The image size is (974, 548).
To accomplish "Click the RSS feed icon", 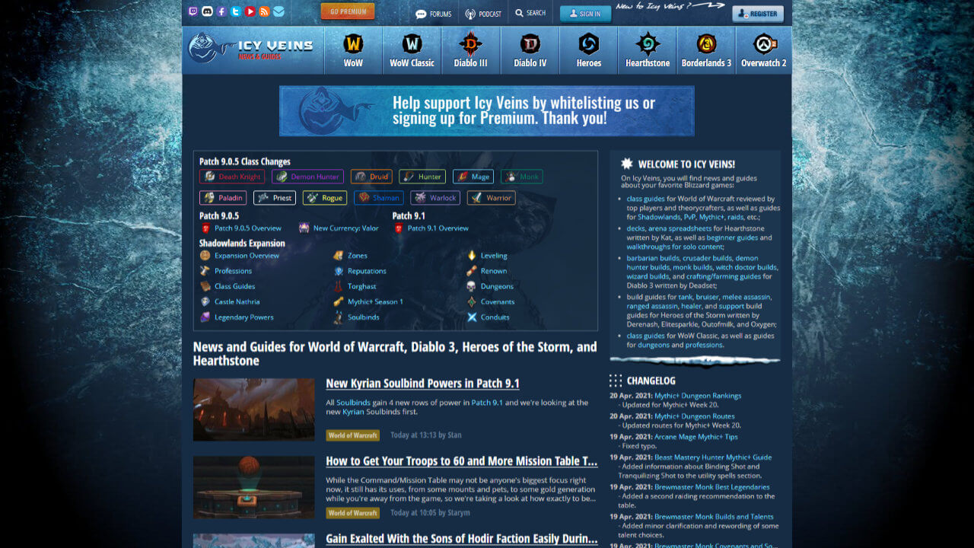I will (264, 11).
